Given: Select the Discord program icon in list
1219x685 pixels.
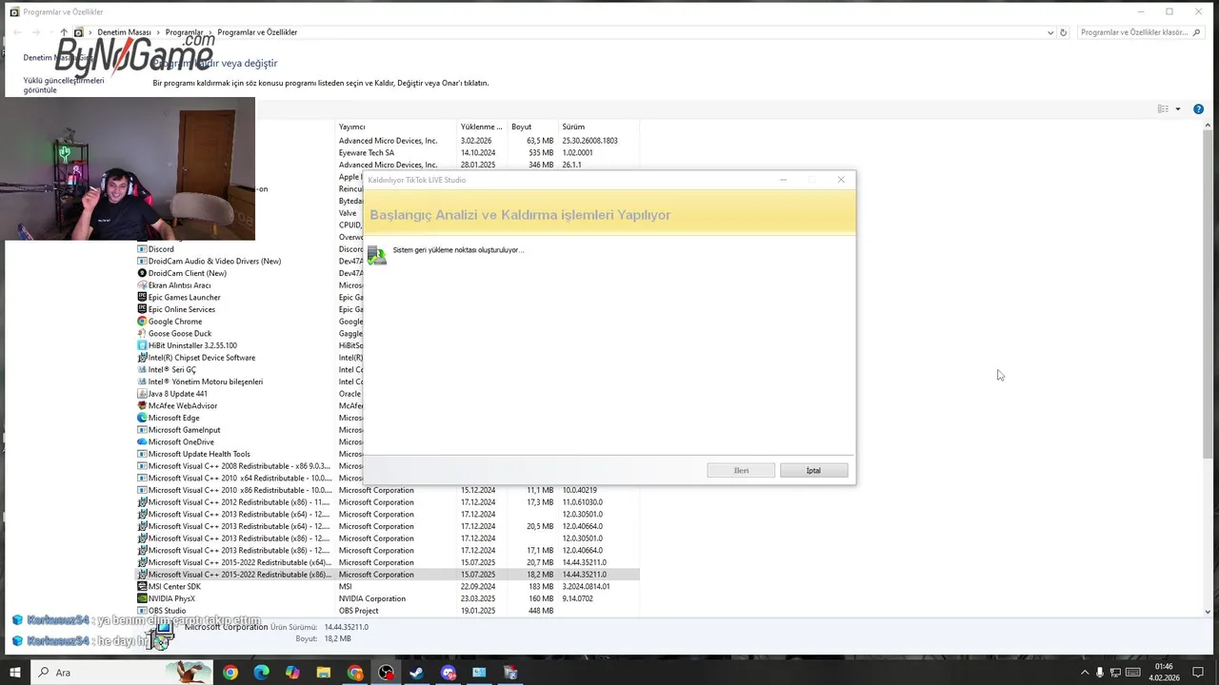Looking at the screenshot, I should click(142, 249).
